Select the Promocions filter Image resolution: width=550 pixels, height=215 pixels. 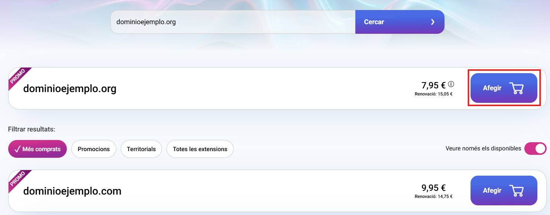94,149
